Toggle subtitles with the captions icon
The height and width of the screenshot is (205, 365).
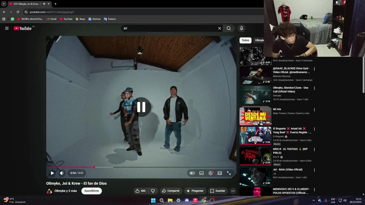(202, 173)
